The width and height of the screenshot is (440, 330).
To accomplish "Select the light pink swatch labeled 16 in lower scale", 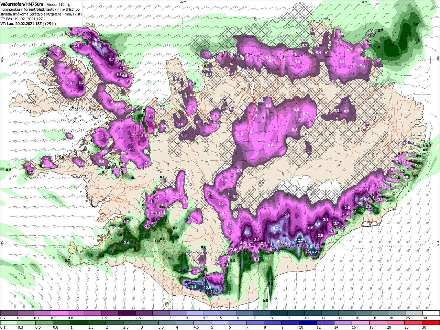I will click(x=360, y=323).
